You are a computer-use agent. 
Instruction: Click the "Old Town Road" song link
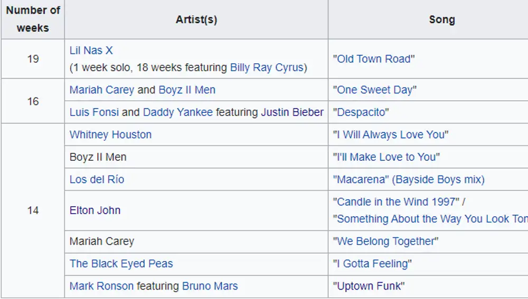point(374,59)
